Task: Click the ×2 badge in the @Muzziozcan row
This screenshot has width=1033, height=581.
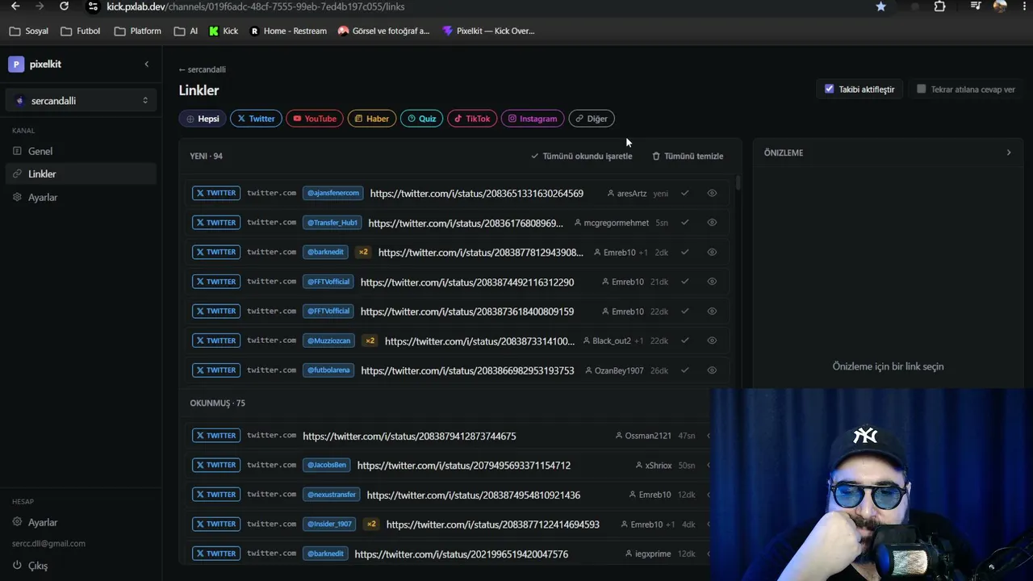Action: point(370,341)
